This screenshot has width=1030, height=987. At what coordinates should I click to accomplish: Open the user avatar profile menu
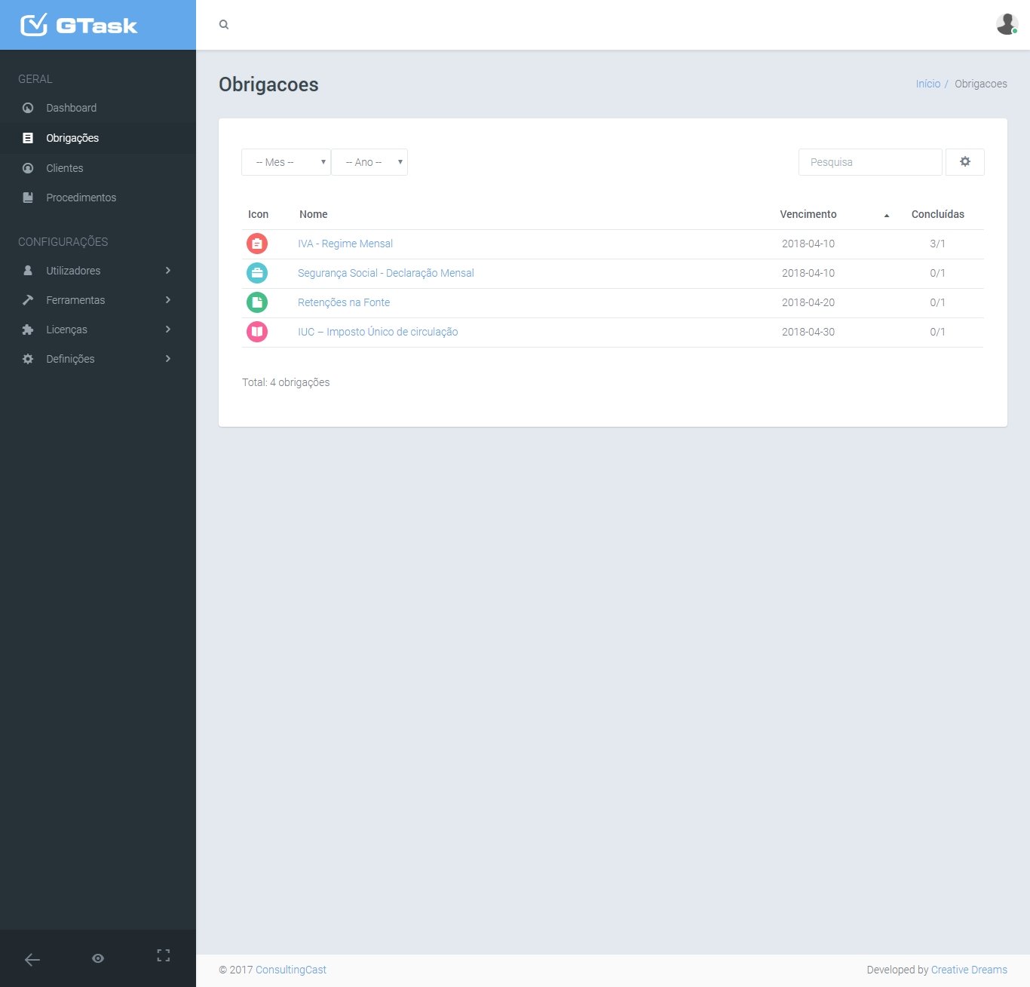1007,24
